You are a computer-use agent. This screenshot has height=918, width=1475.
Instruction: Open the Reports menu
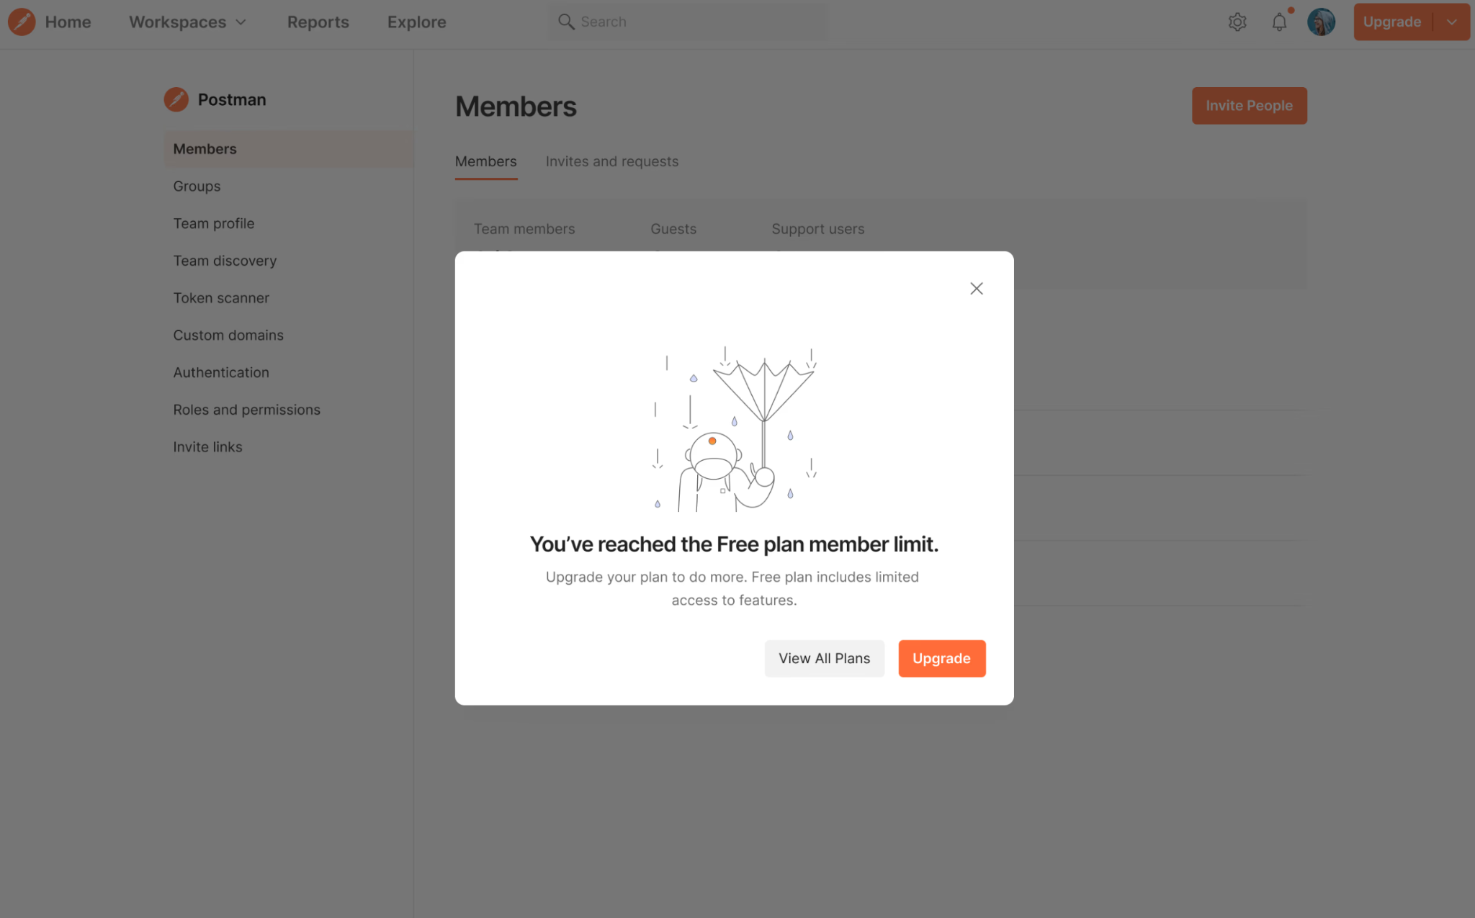click(x=318, y=22)
